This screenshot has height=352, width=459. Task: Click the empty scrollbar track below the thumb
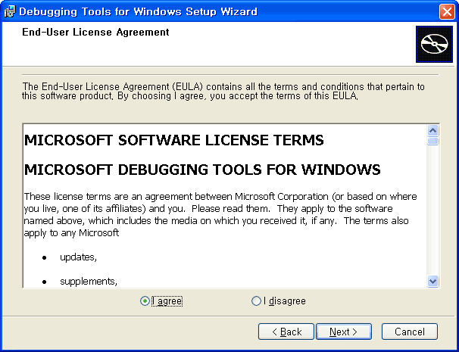click(x=432, y=212)
